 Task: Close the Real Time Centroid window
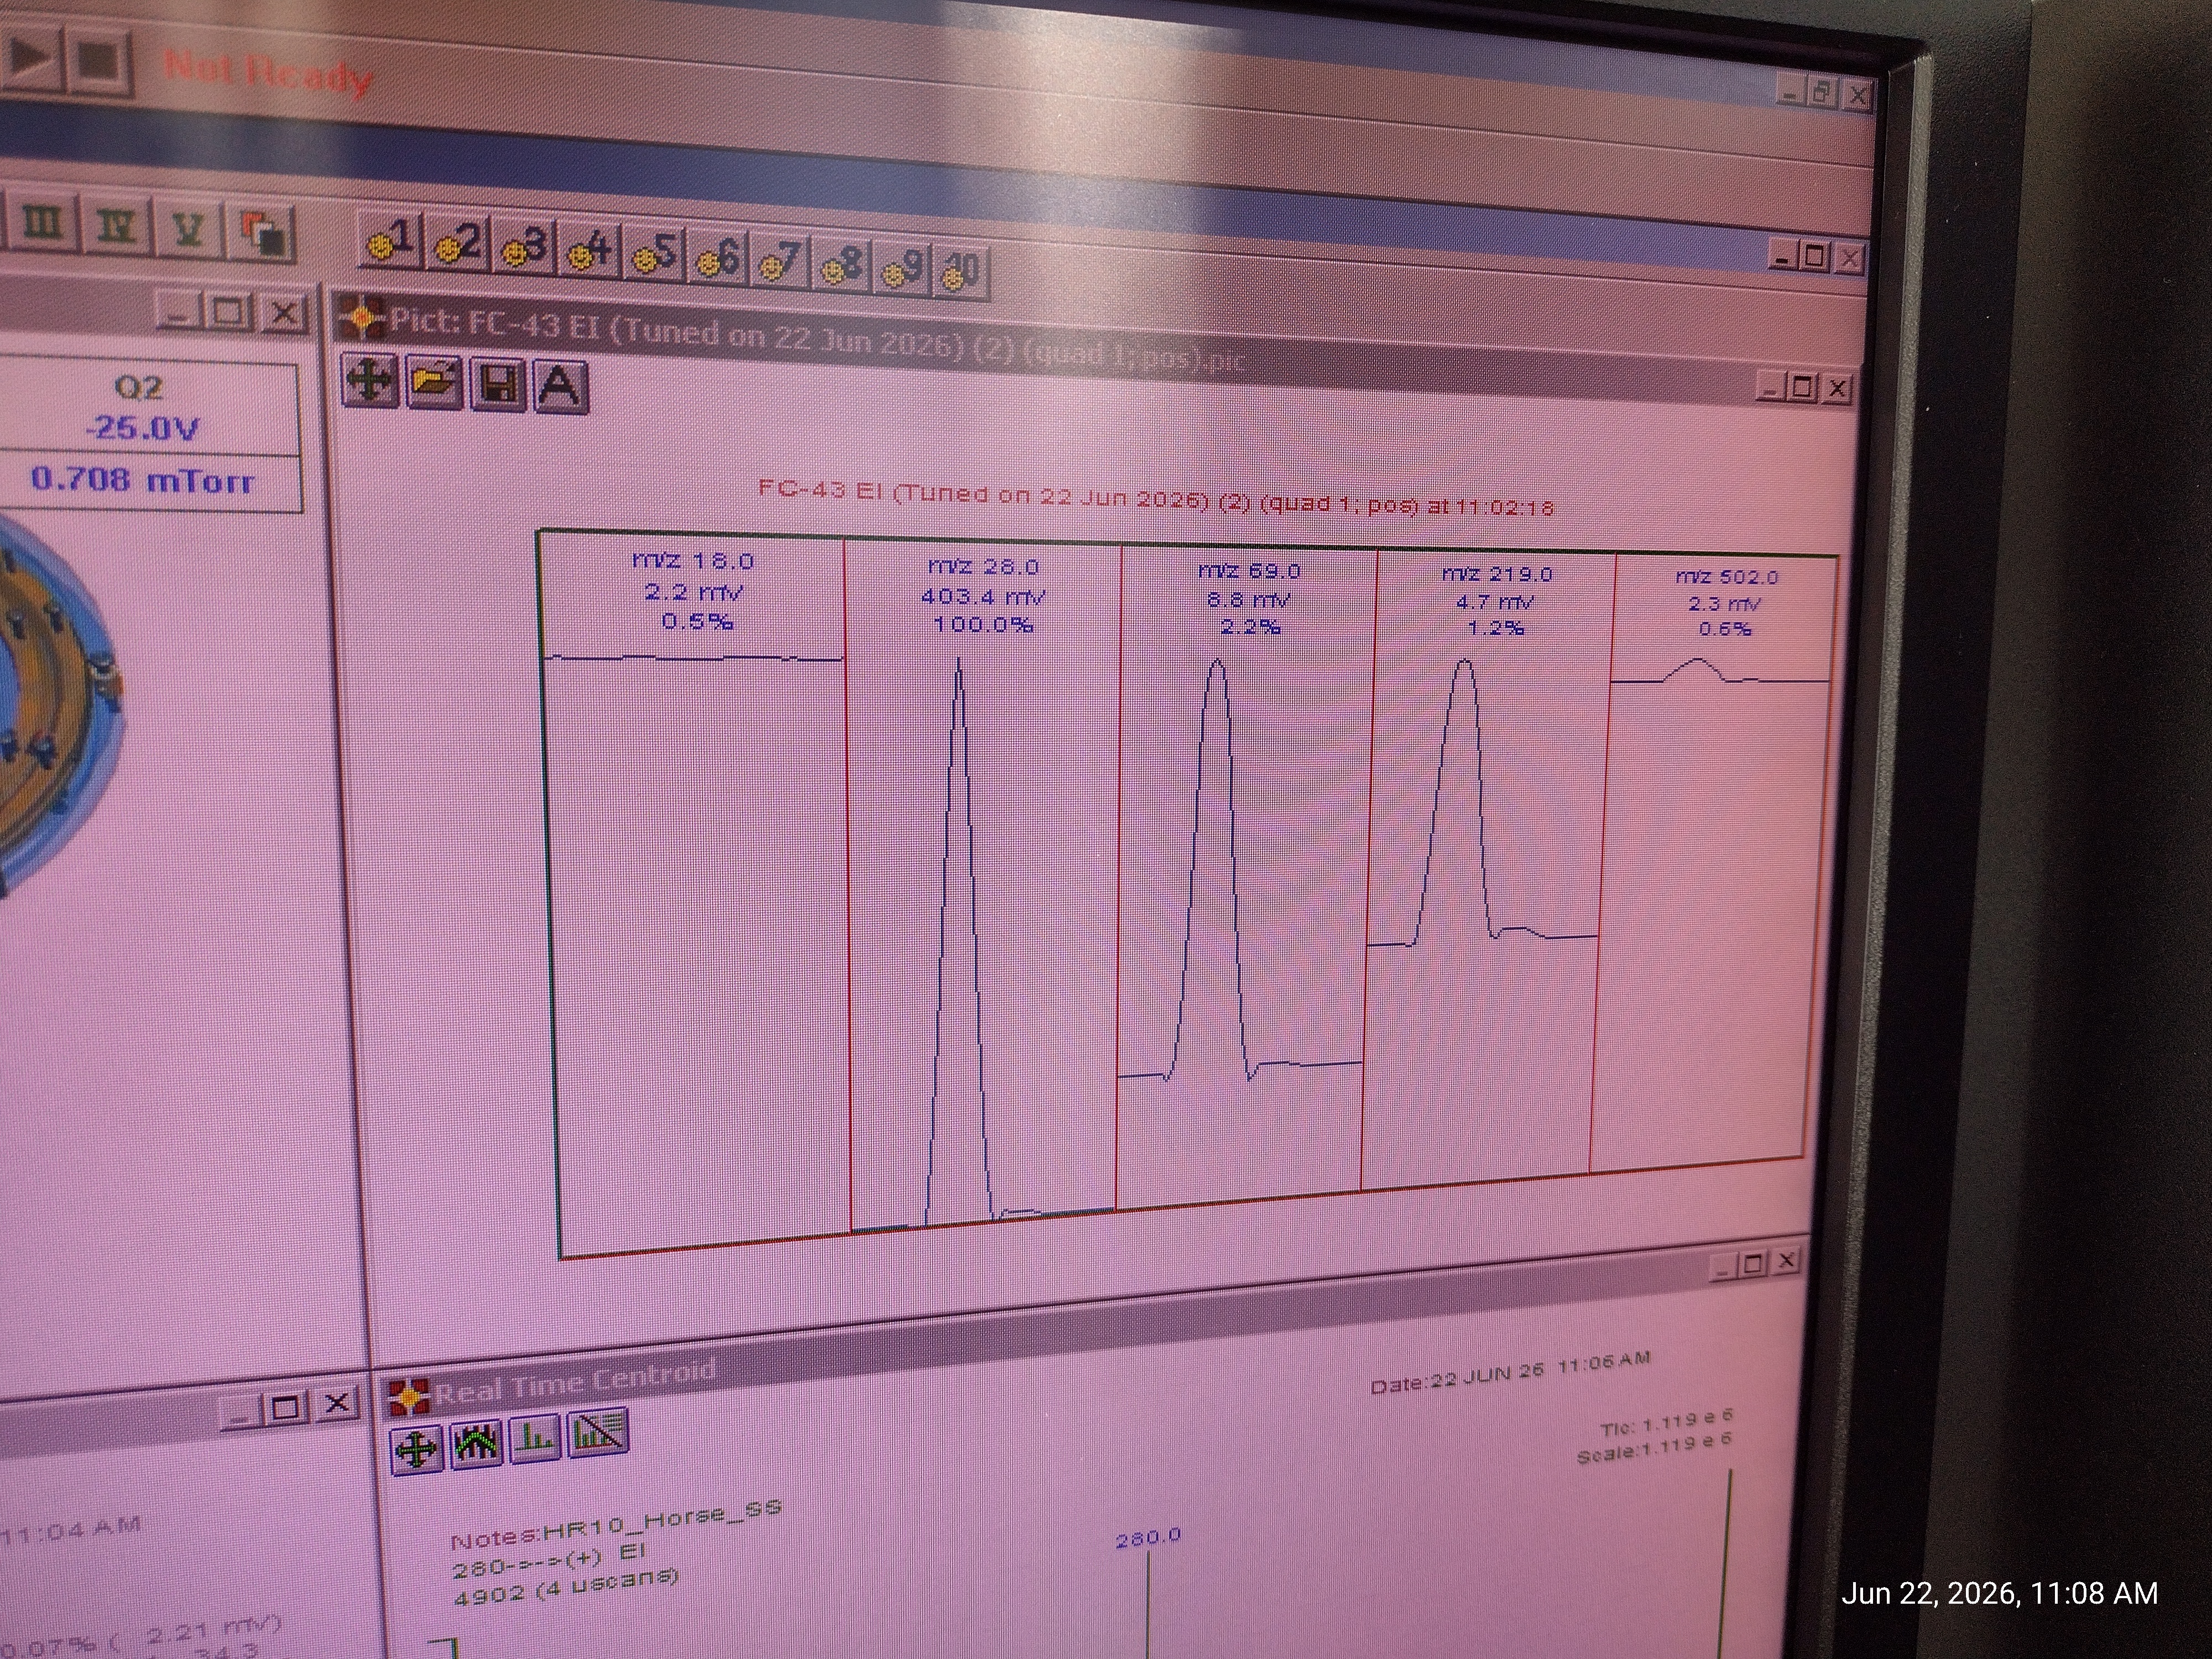[x=1786, y=1261]
